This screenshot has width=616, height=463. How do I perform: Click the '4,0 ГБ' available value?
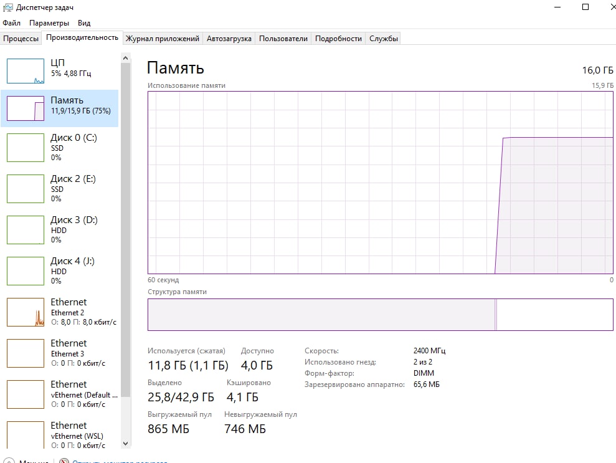pos(257,366)
